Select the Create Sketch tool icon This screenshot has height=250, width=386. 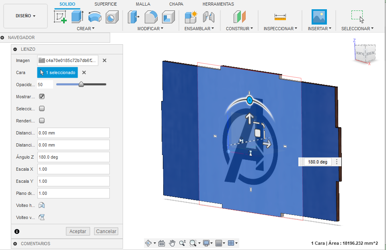[60, 17]
